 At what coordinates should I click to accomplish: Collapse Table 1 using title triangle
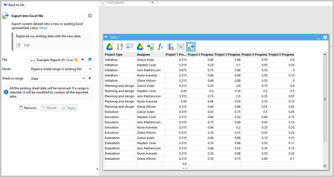coord(106,37)
